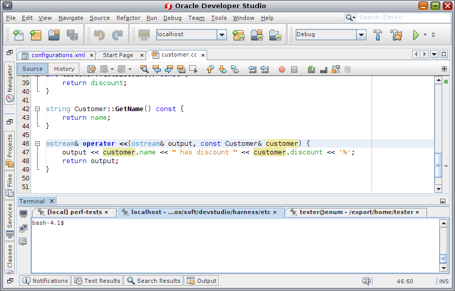Toggle the Source editor view
The height and width of the screenshot is (291, 455).
(33, 69)
